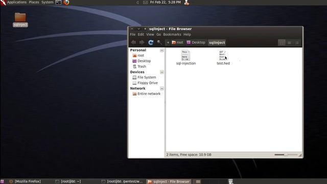Image resolution: width=327 pixels, height=184 pixels.
Task: Open the System menu in top panel
Action: click(x=48, y=2)
